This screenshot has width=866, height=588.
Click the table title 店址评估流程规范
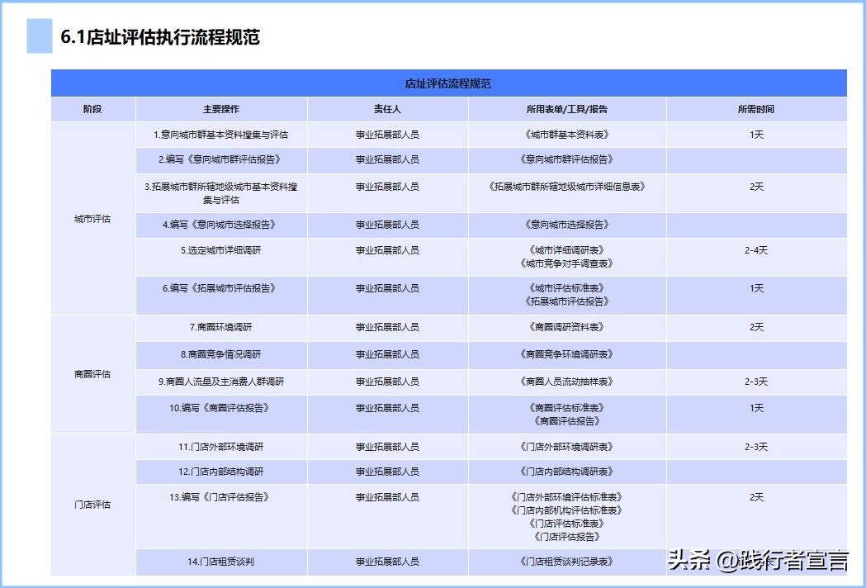point(449,83)
